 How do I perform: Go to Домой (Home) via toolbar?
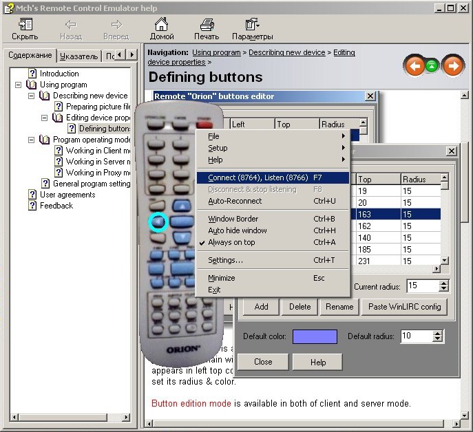[161, 24]
